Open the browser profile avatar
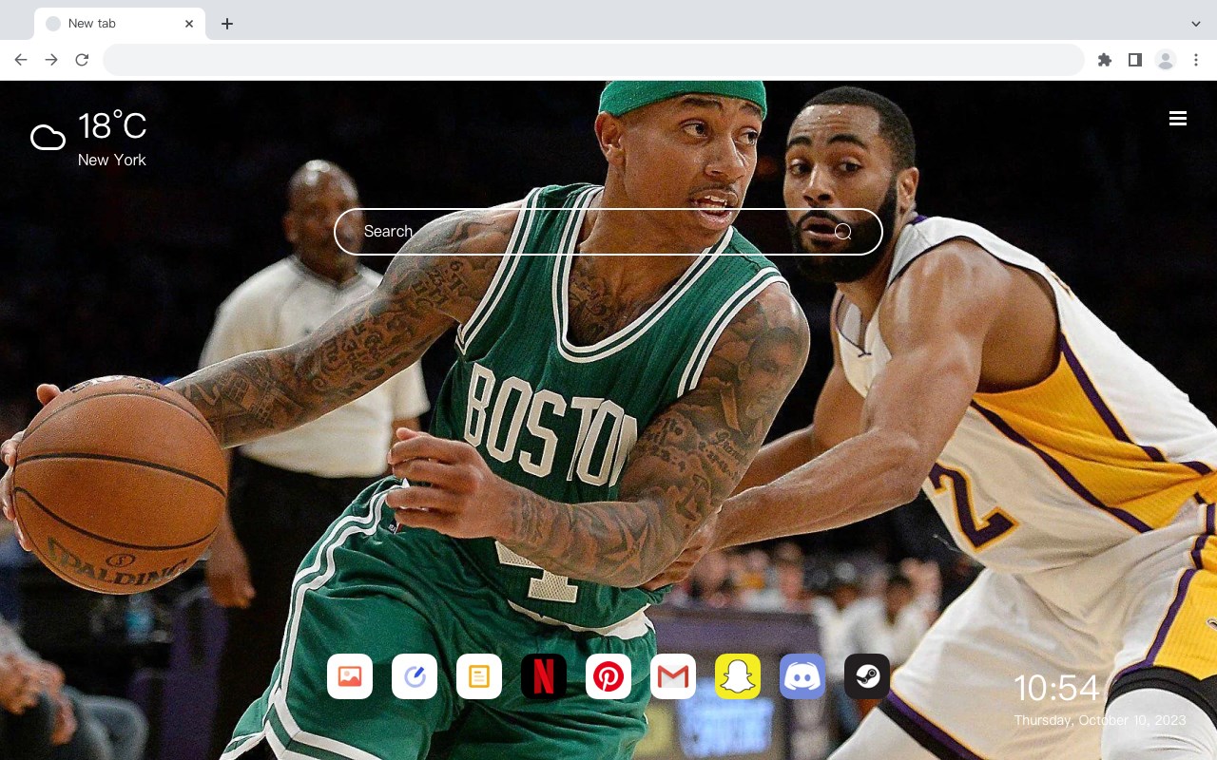The image size is (1217, 760). click(1166, 60)
